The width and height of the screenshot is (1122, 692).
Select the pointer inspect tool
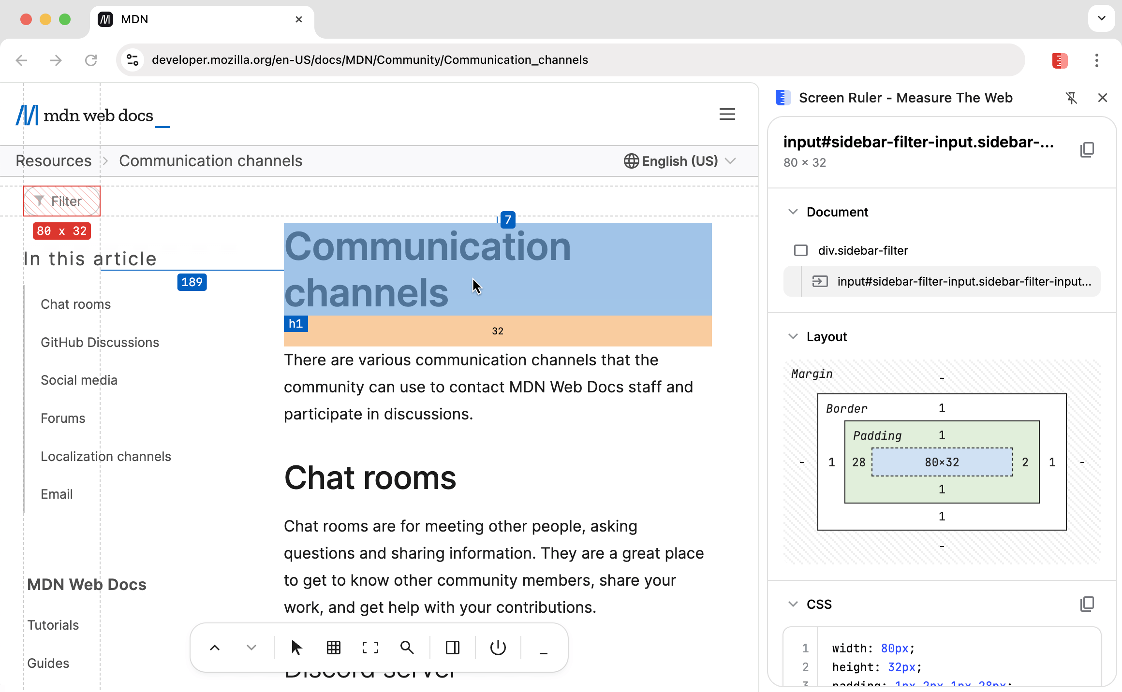coord(296,648)
